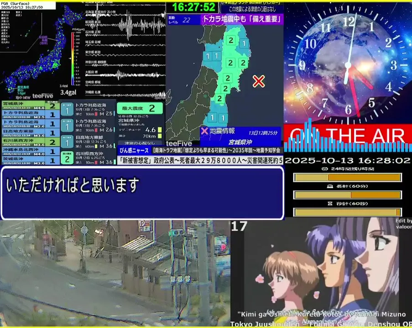
Task: Click the 新潟県 新潟 waveform row
Action: [x=125, y=24]
